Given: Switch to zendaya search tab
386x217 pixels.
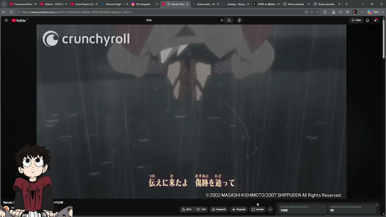Looking at the screenshot, I should (x=236, y=4).
